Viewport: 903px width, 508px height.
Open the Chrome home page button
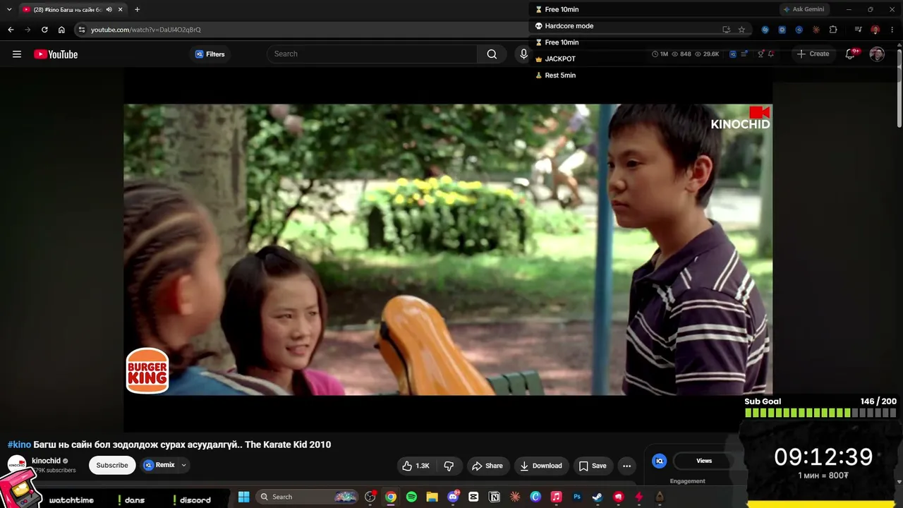[61, 30]
